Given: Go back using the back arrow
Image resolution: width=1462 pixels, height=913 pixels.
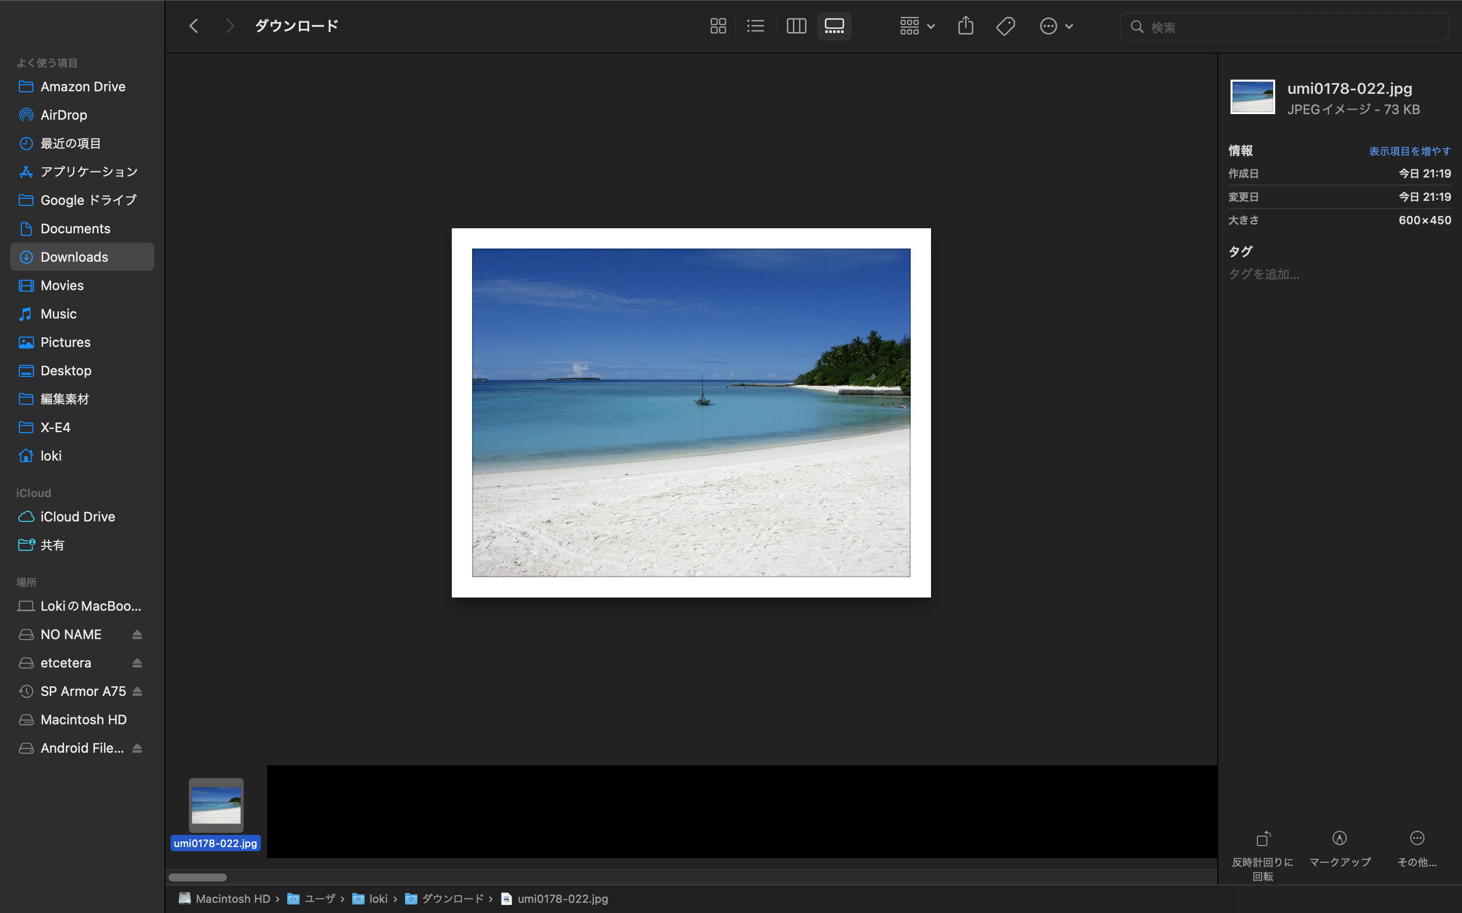Looking at the screenshot, I should point(194,26).
